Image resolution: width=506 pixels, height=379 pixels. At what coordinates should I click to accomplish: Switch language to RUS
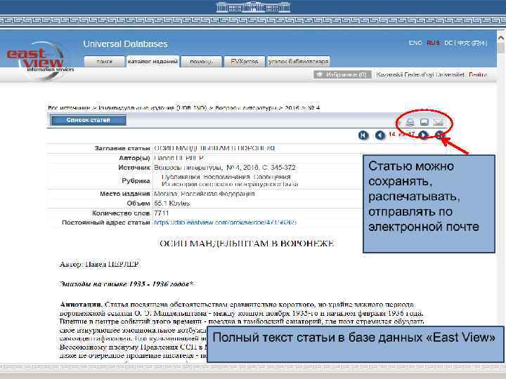[433, 43]
